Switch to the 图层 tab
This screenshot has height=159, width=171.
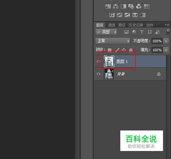click(100, 25)
